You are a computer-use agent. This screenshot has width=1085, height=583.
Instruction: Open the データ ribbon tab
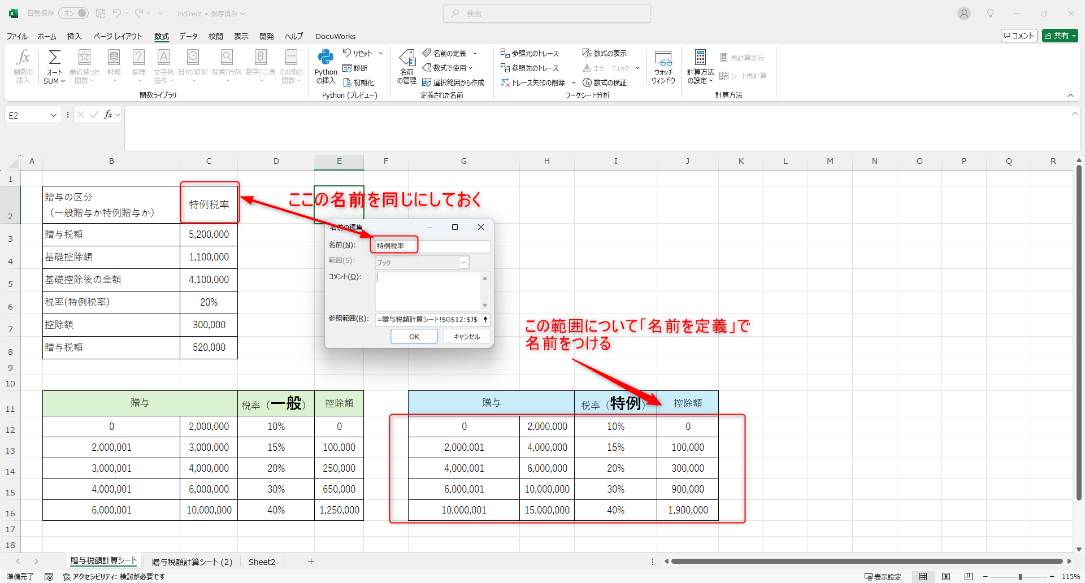click(x=188, y=36)
